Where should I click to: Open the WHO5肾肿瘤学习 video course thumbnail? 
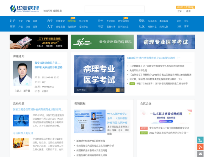pos(89,121)
